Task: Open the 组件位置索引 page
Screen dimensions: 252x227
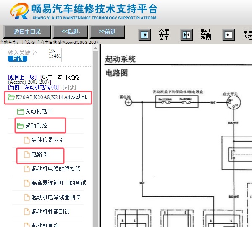Action: pos(48,140)
